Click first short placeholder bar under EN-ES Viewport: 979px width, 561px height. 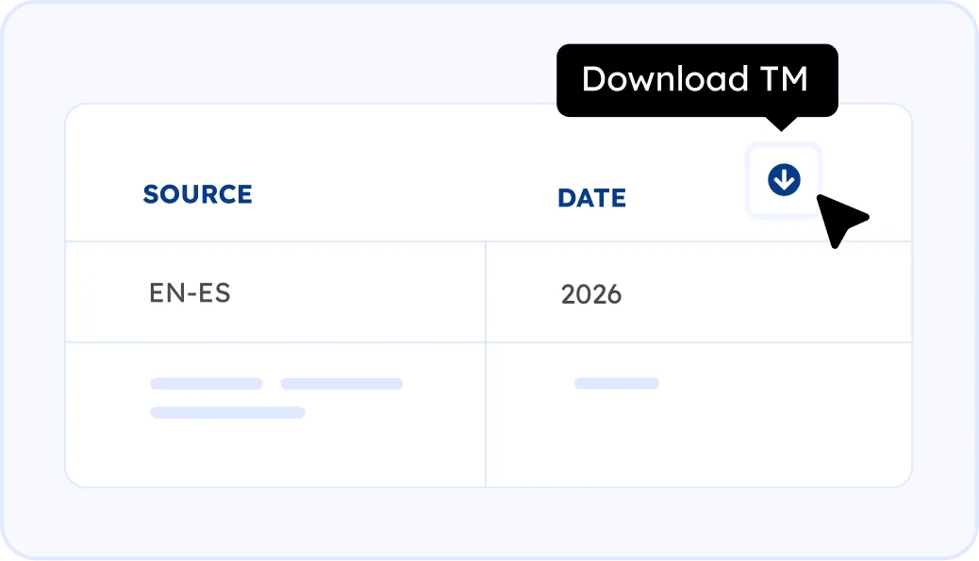click(206, 384)
